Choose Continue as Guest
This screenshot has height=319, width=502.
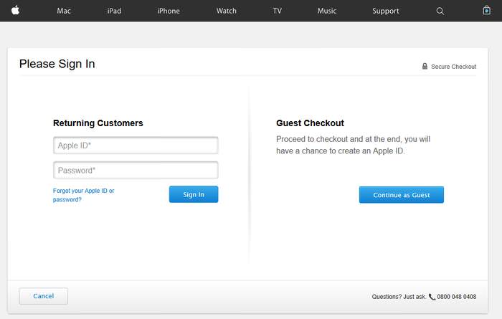(402, 195)
